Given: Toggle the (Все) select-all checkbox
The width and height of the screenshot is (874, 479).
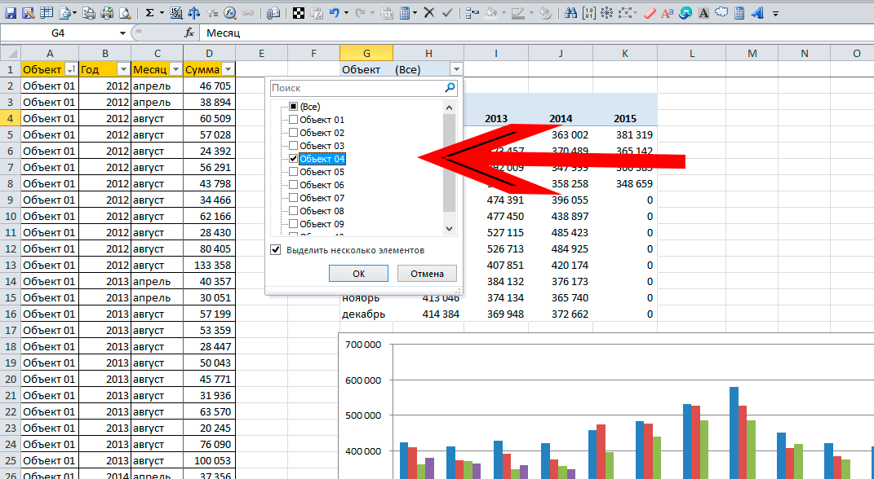Looking at the screenshot, I should (294, 106).
